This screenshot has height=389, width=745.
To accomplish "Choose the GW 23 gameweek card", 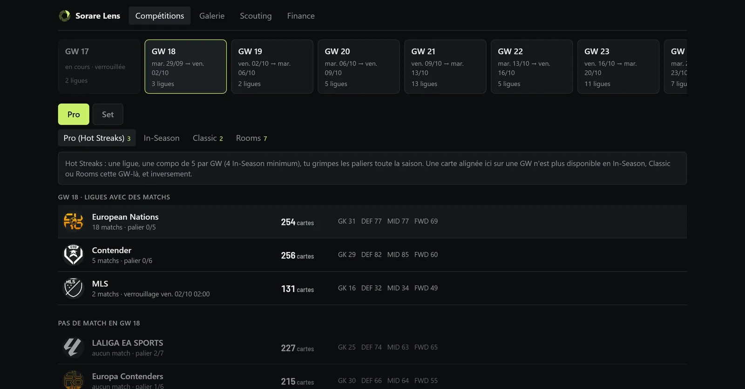I will [x=619, y=67].
